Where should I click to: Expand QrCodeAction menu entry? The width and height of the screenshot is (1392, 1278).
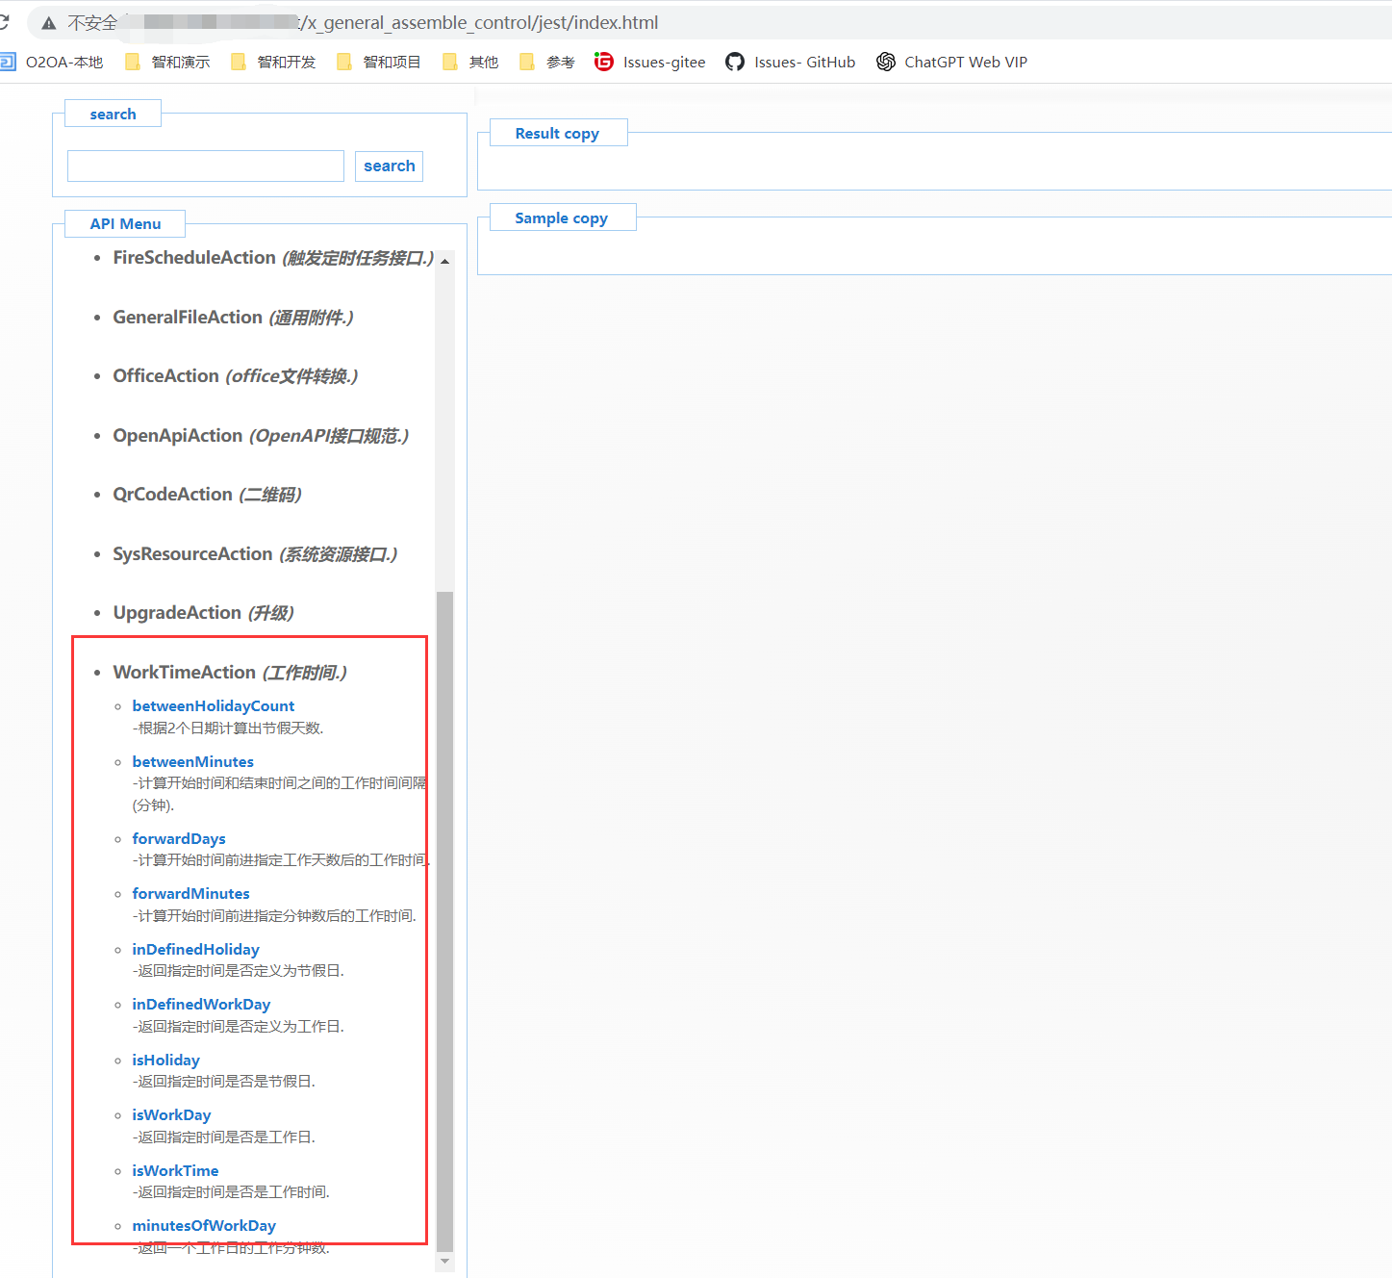207,495
